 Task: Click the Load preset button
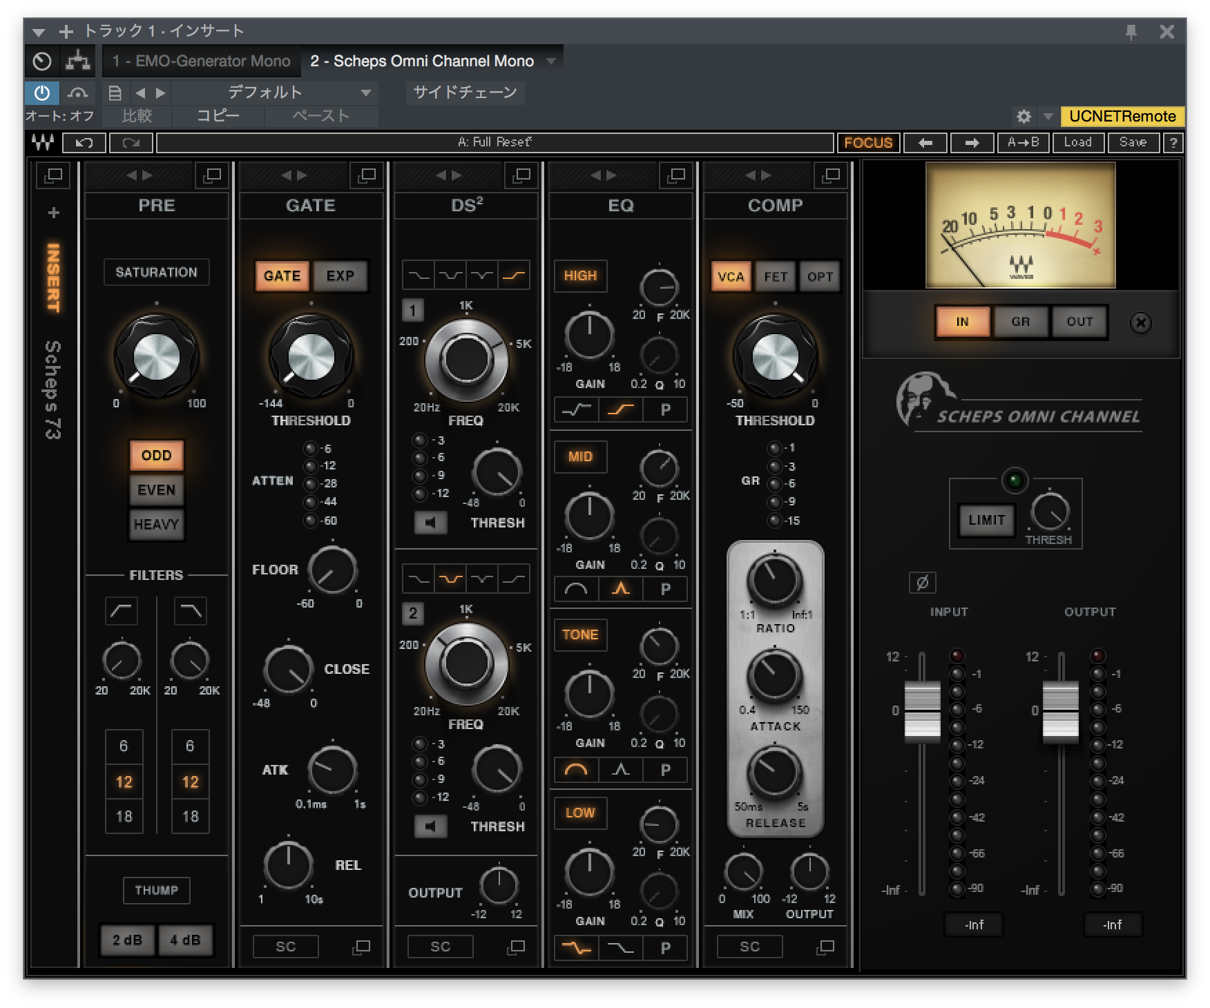pos(1077,143)
